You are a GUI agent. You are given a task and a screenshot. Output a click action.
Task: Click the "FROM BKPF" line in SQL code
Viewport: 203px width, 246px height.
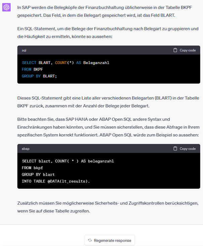point(33,69)
